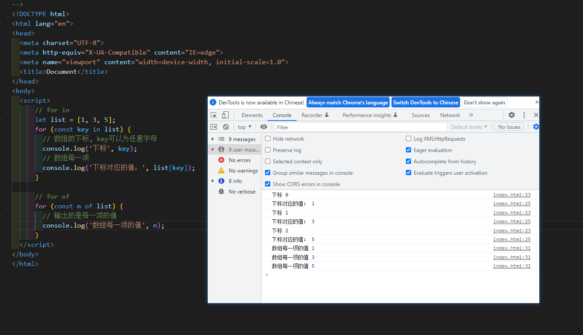The image size is (583, 335).
Task: Toggle the console sidebar panel icon
Action: click(214, 127)
